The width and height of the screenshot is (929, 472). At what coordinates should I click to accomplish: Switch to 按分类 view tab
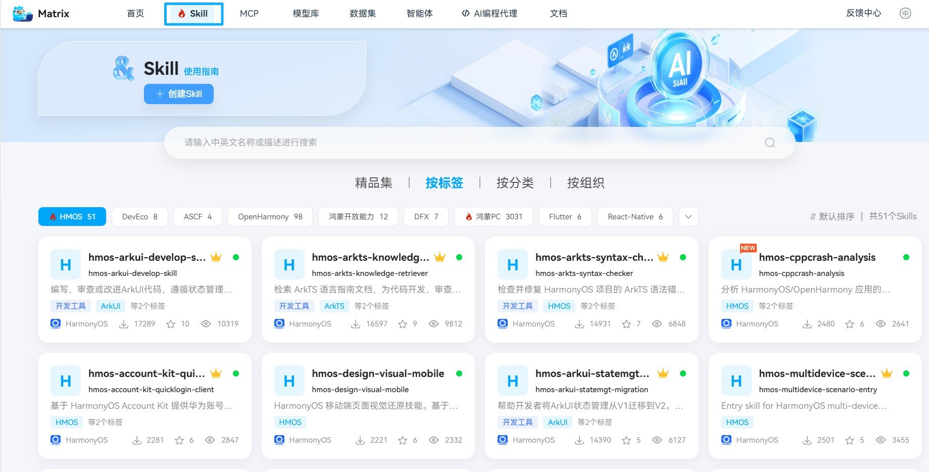pos(515,182)
